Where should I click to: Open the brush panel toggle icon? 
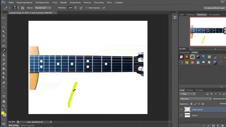click(x=23, y=8)
